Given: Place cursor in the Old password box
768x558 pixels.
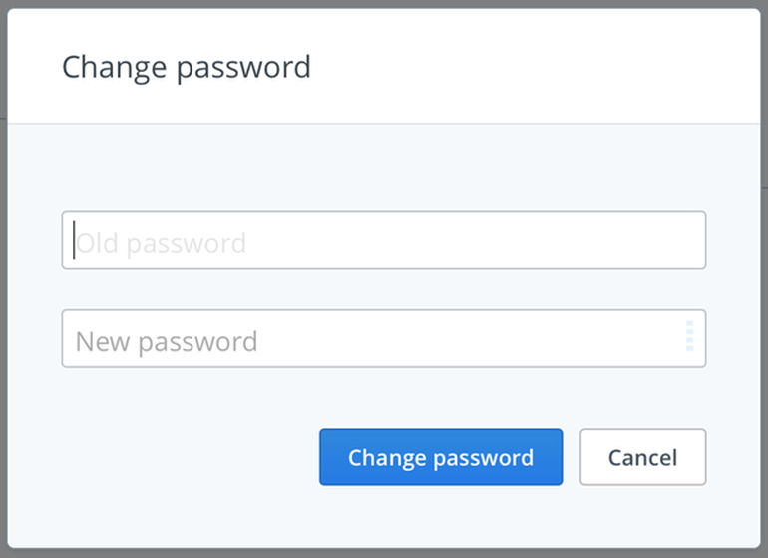Looking at the screenshot, I should point(384,240).
